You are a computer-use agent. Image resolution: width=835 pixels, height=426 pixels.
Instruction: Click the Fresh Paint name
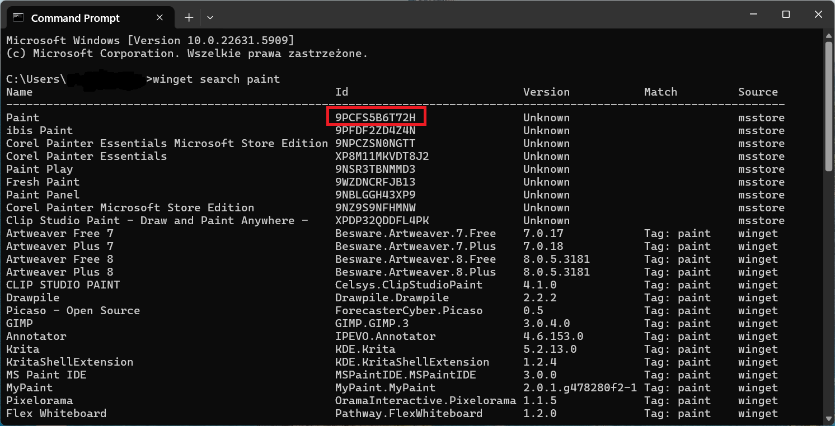pyautogui.click(x=43, y=182)
